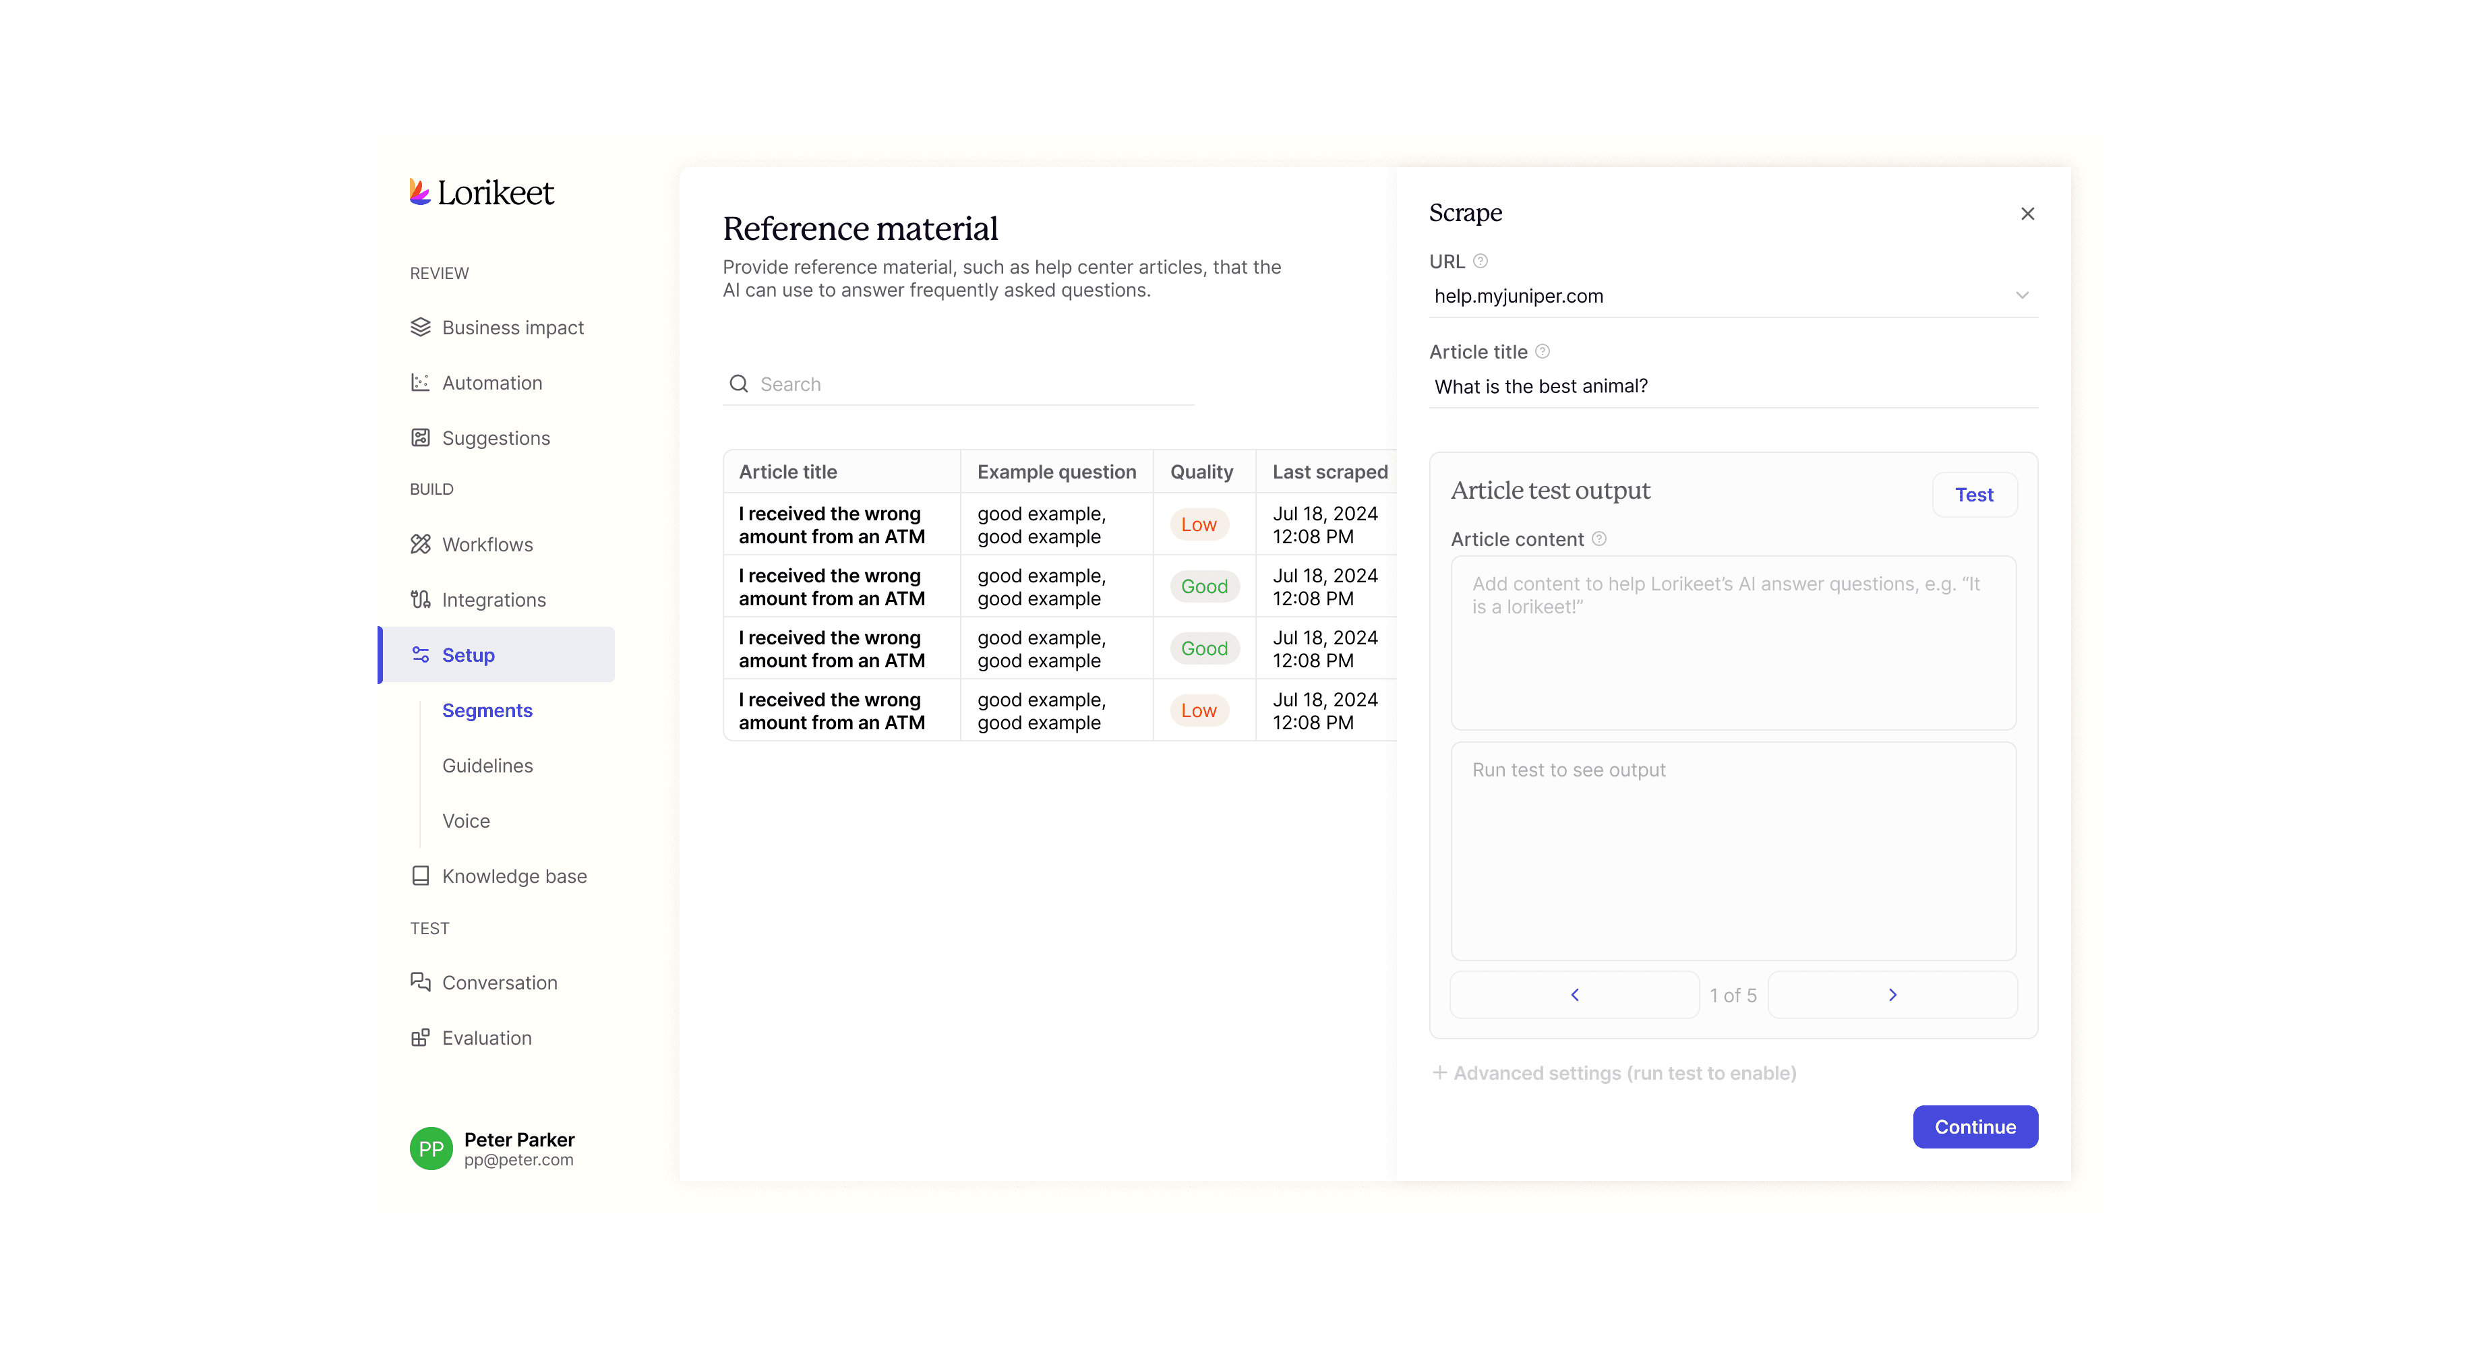Open Guidelines sub-item
2481x1348 pixels.
point(487,766)
